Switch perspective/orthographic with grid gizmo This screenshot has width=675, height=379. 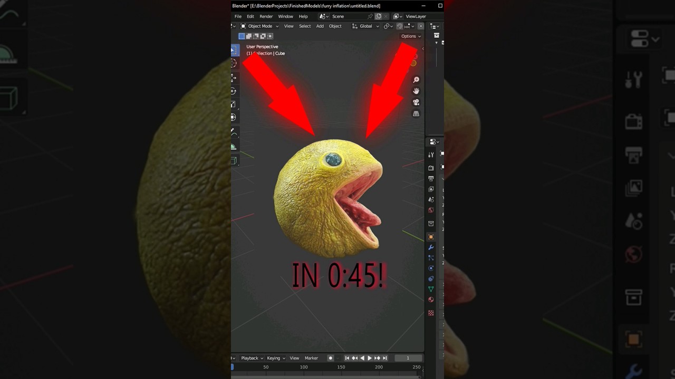pyautogui.click(x=416, y=114)
